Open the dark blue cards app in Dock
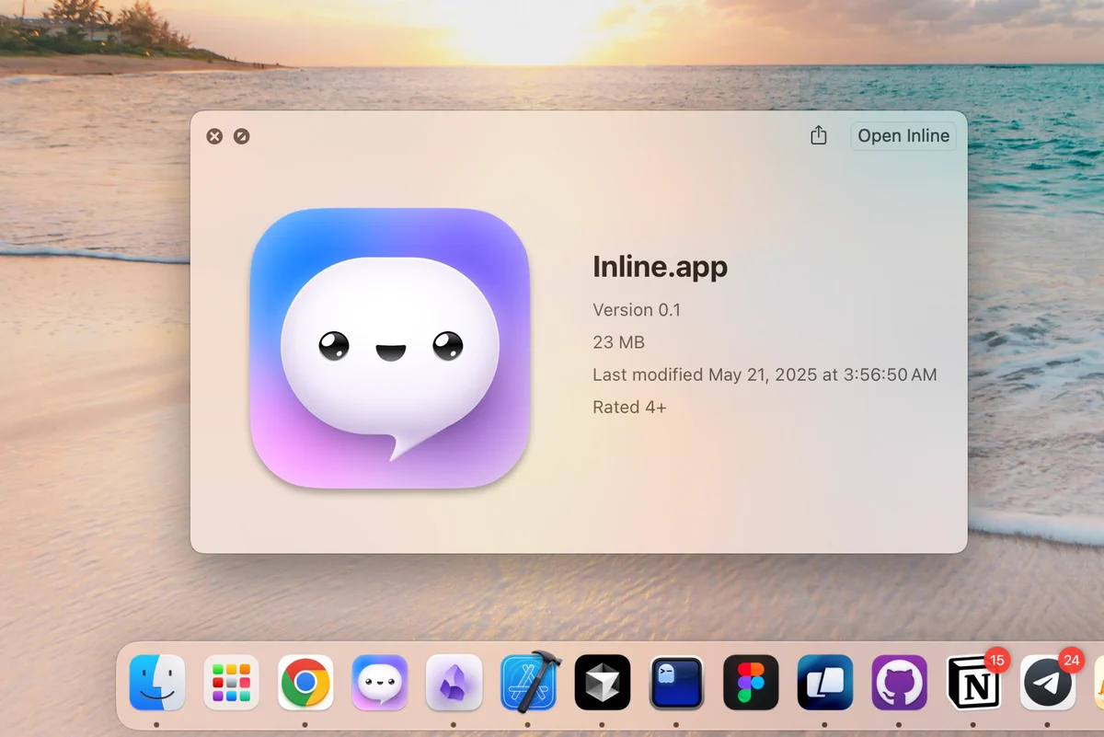The image size is (1104, 737). pos(825,683)
